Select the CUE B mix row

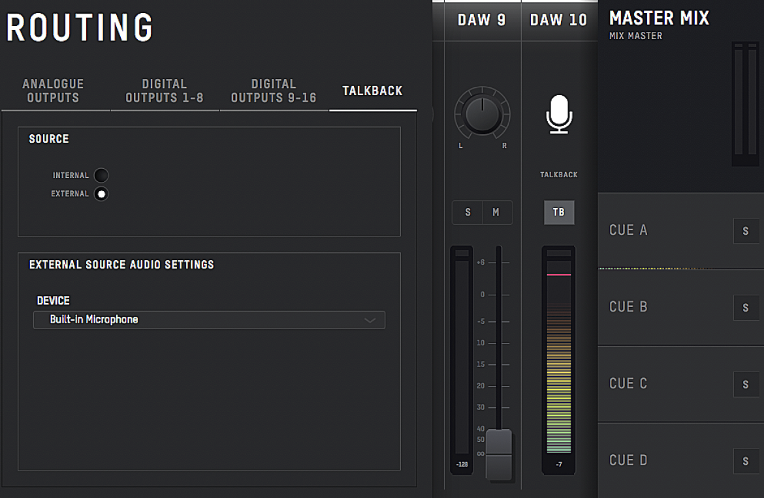(x=680, y=308)
